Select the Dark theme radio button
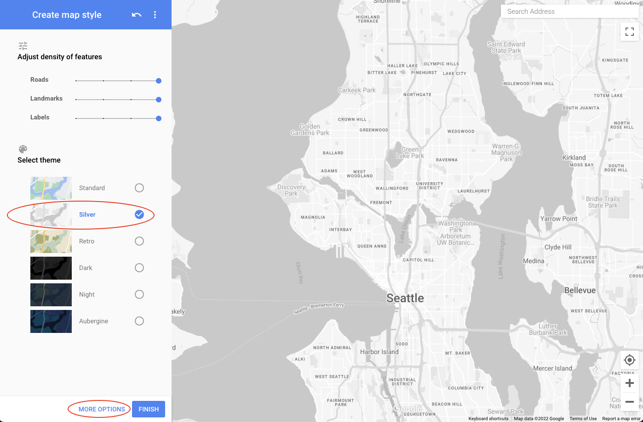The height and width of the screenshot is (422, 643). (139, 268)
